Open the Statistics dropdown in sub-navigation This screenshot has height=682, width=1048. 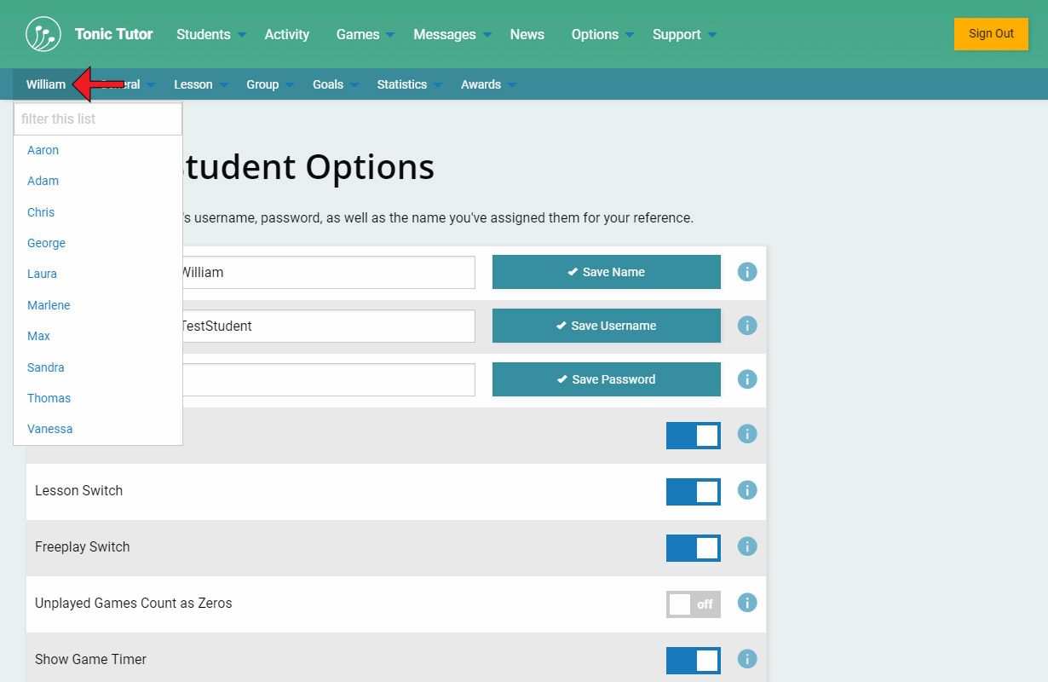(x=409, y=84)
